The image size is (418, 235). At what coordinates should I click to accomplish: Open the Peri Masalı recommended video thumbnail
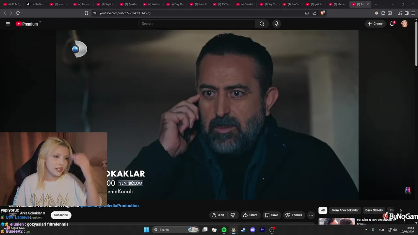pos(337,221)
